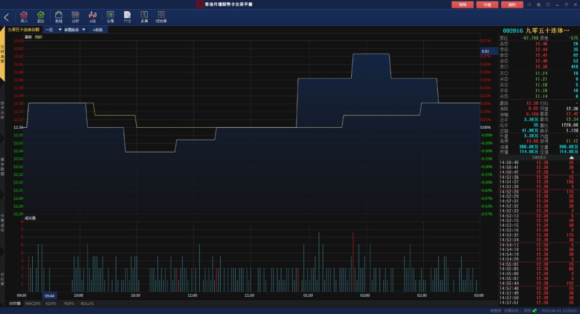The image size is (580, 314).
Task: Go back using the left arrow
Action: coord(6,17)
